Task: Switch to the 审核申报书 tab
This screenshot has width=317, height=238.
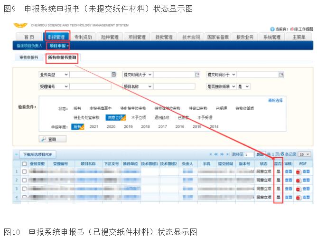Action: pos(28,57)
